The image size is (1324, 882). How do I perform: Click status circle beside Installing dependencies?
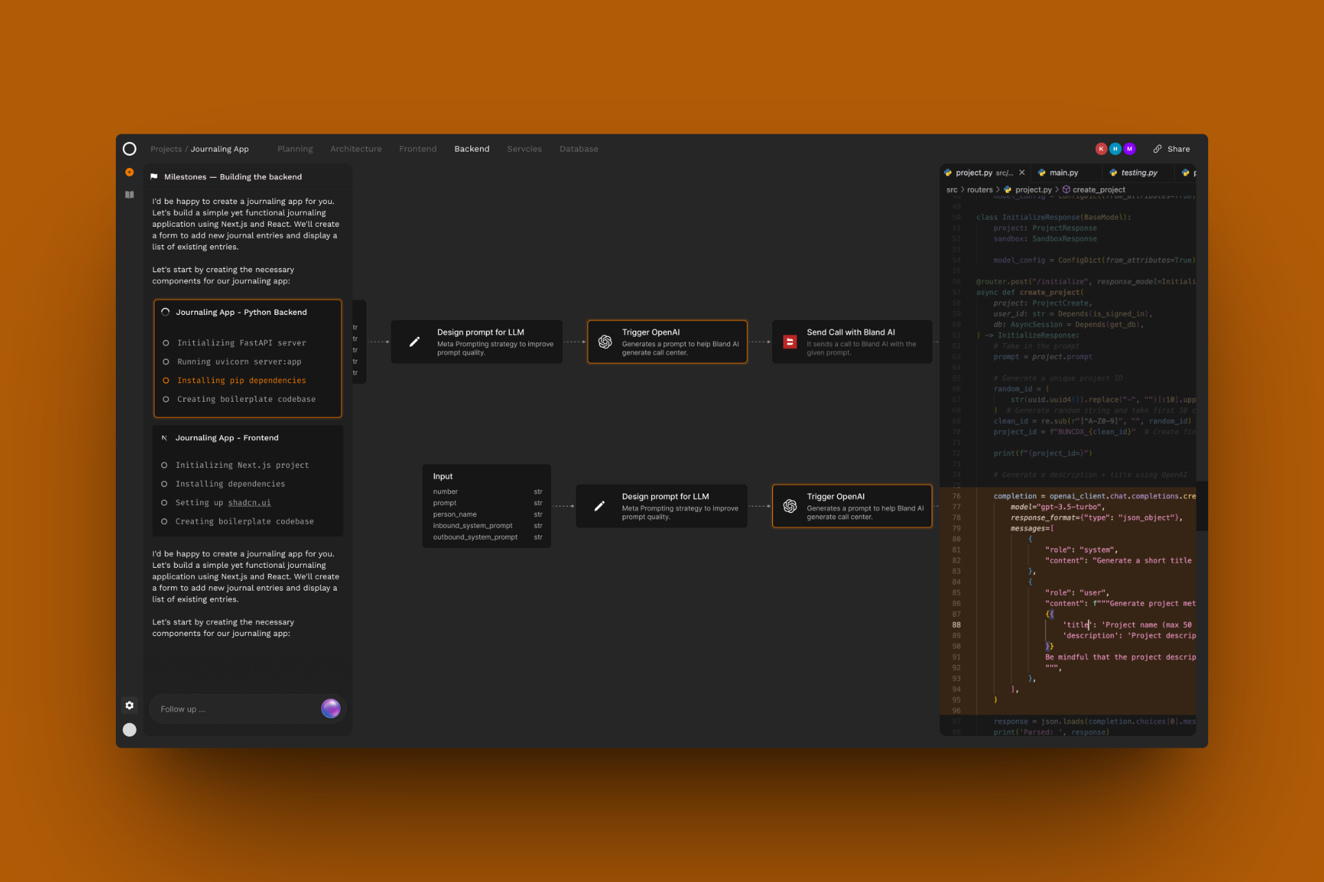coord(164,484)
